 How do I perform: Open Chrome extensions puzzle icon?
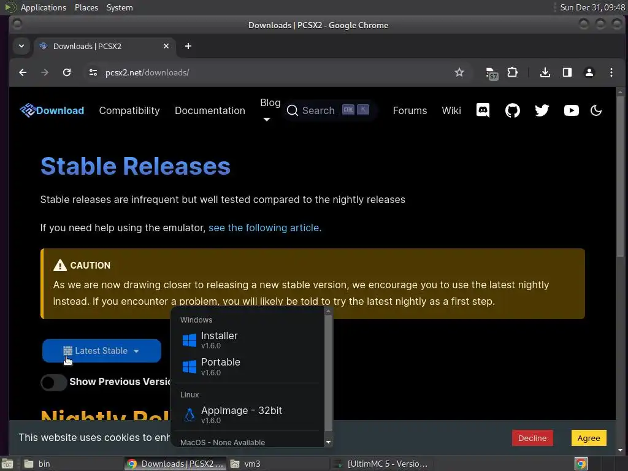[512, 72]
